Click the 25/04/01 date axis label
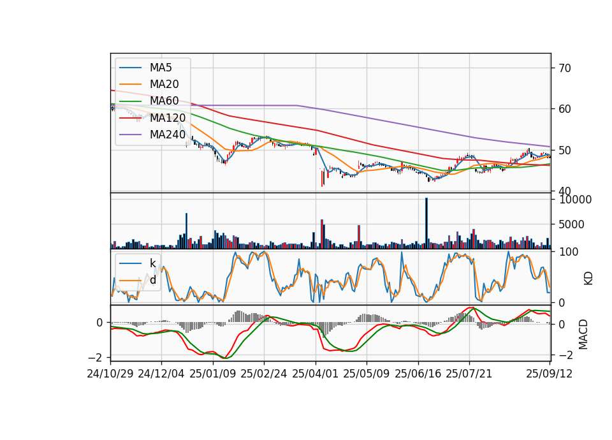 [316, 374]
